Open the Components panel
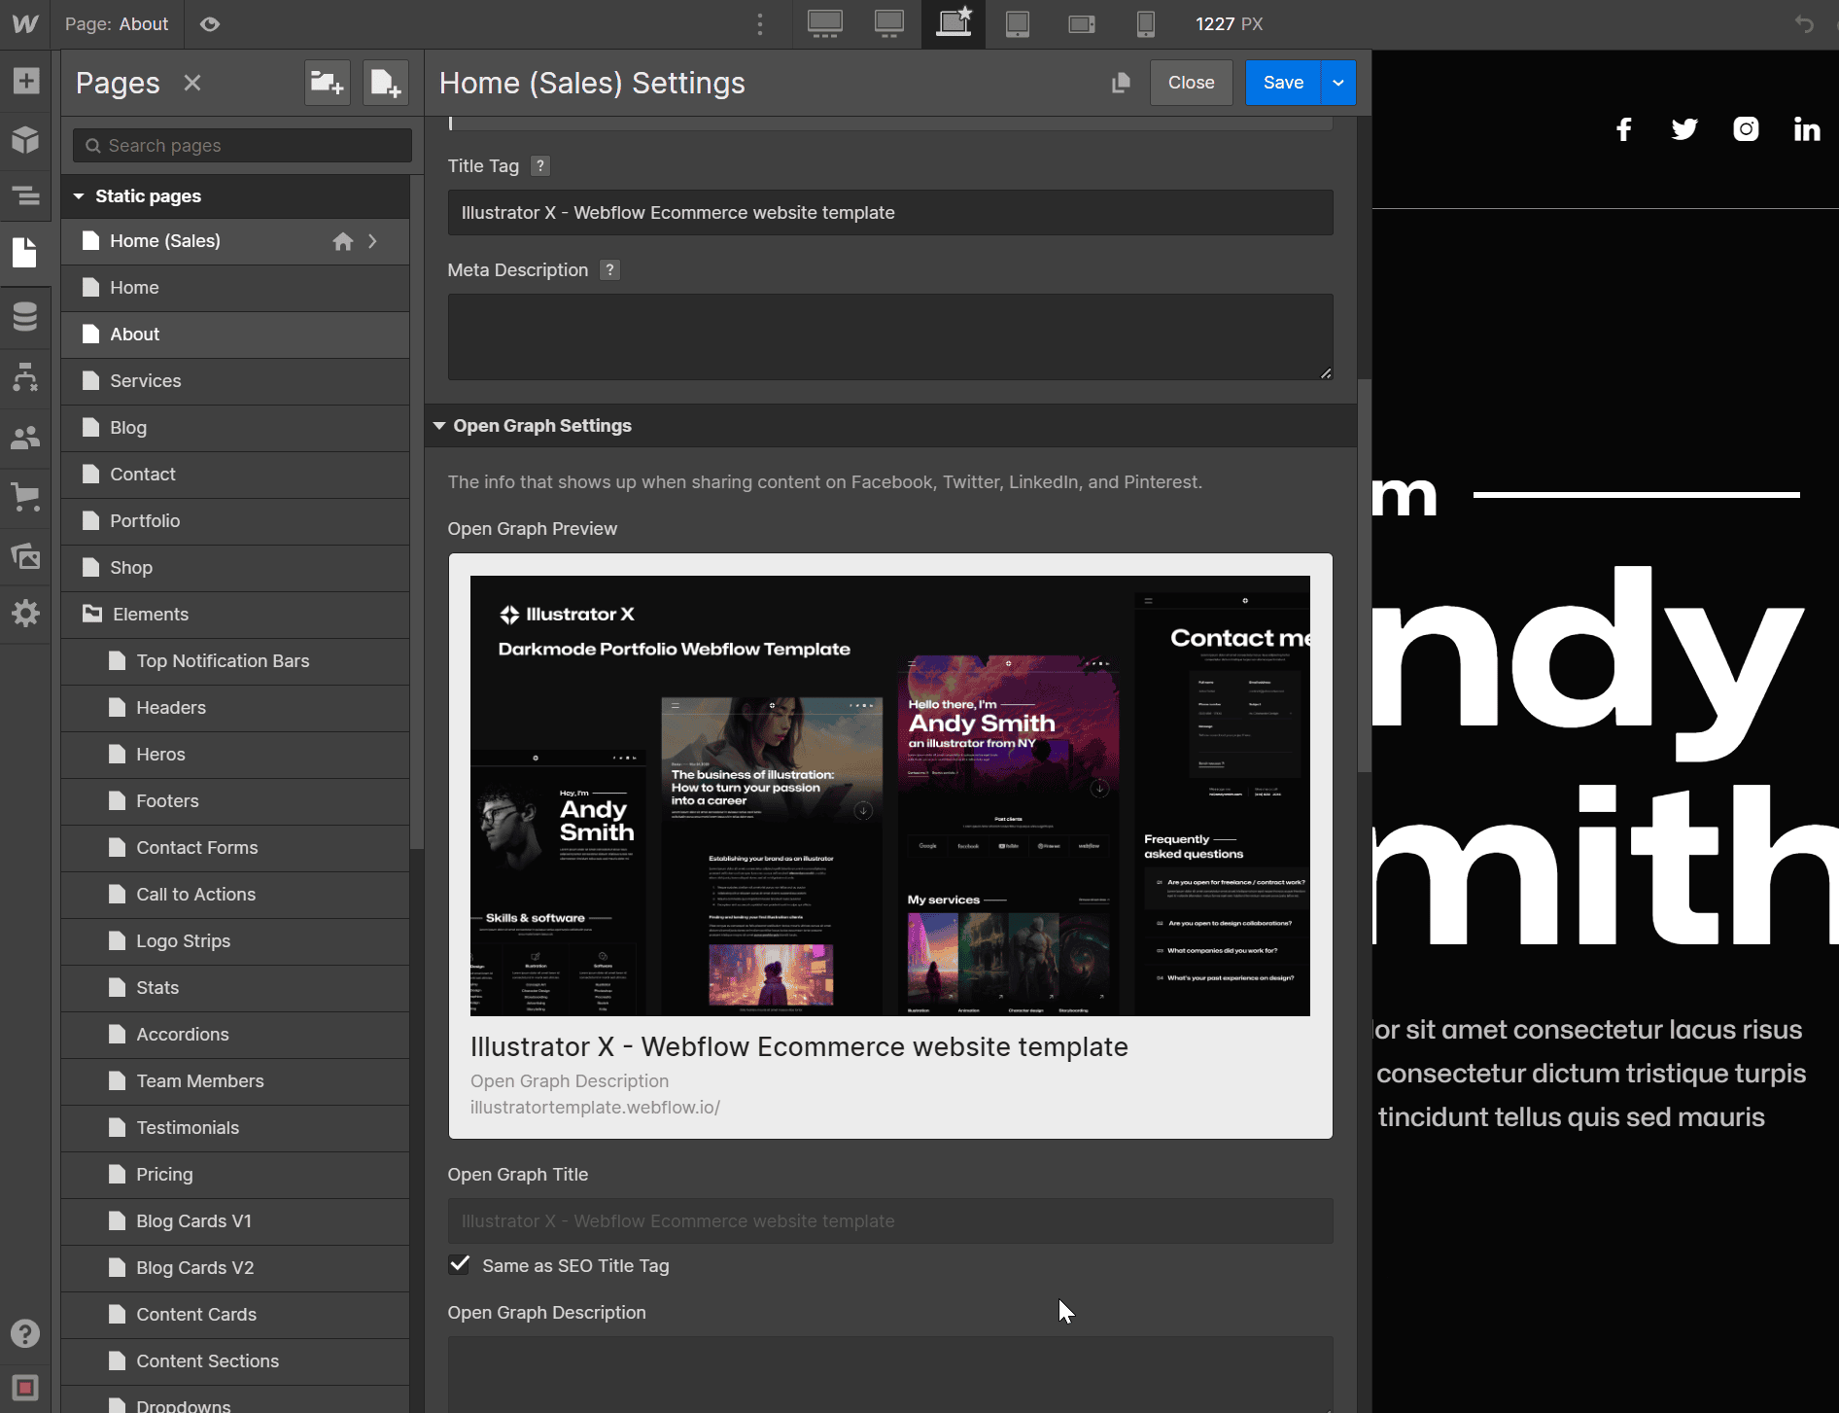This screenshot has width=1839, height=1413. 25,140
